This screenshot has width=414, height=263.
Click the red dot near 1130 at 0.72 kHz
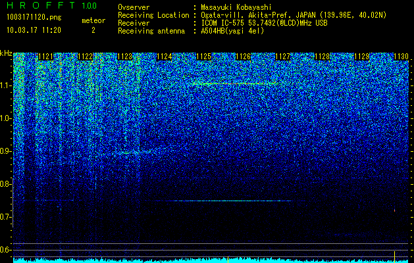[x=394, y=210]
